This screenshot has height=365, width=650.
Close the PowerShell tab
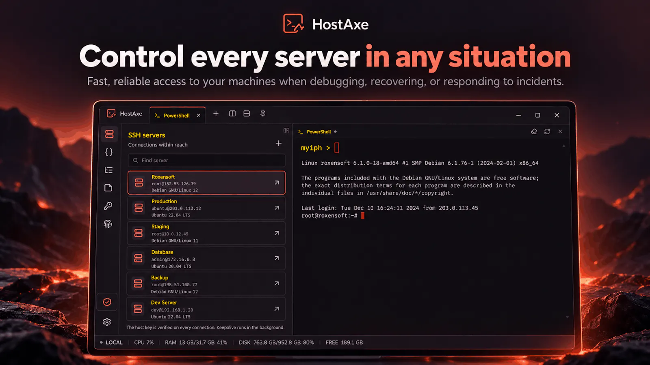[199, 116]
